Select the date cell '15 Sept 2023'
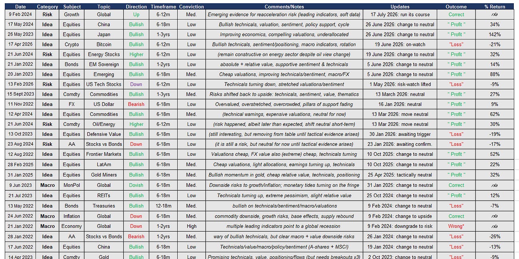The image size is (519, 259). coord(20,94)
